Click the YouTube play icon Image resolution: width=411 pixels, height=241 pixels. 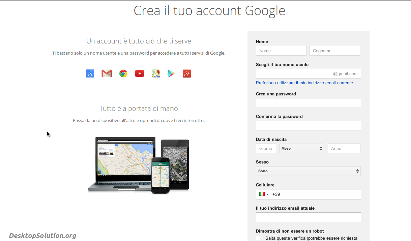(140, 73)
